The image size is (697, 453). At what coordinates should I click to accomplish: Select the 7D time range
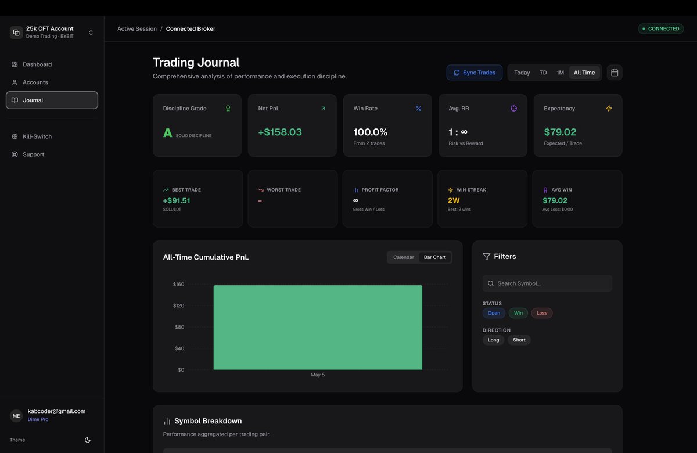tap(543, 73)
